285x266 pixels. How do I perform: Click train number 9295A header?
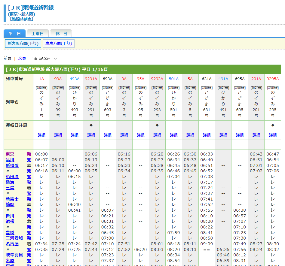[273, 79]
